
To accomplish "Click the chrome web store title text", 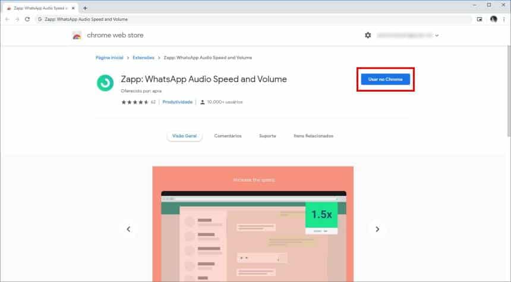I will pyautogui.click(x=115, y=35).
